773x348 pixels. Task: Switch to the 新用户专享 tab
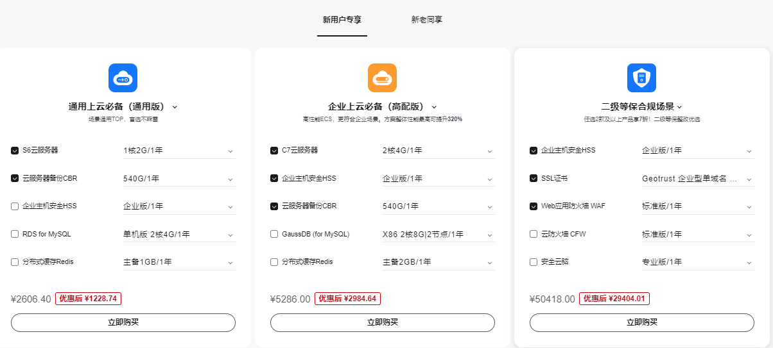click(x=342, y=20)
